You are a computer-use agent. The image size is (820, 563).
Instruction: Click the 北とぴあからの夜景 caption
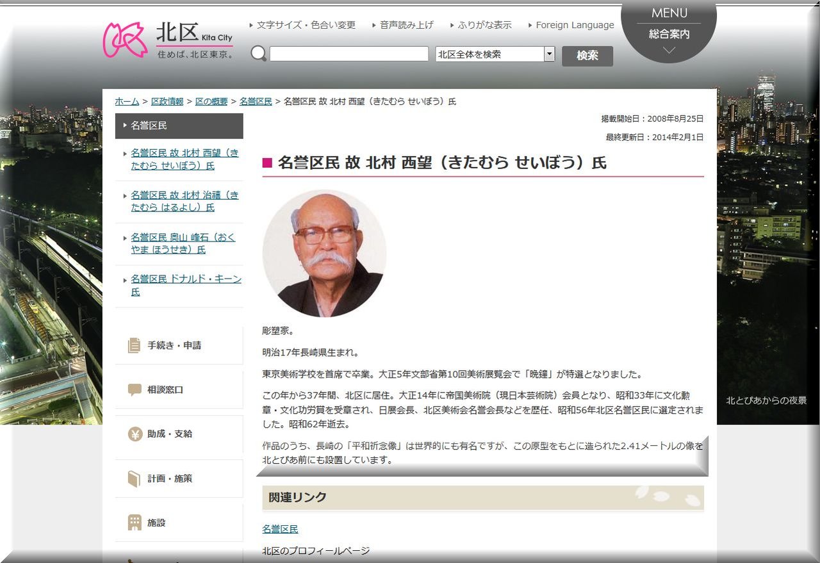pyautogui.click(x=766, y=400)
